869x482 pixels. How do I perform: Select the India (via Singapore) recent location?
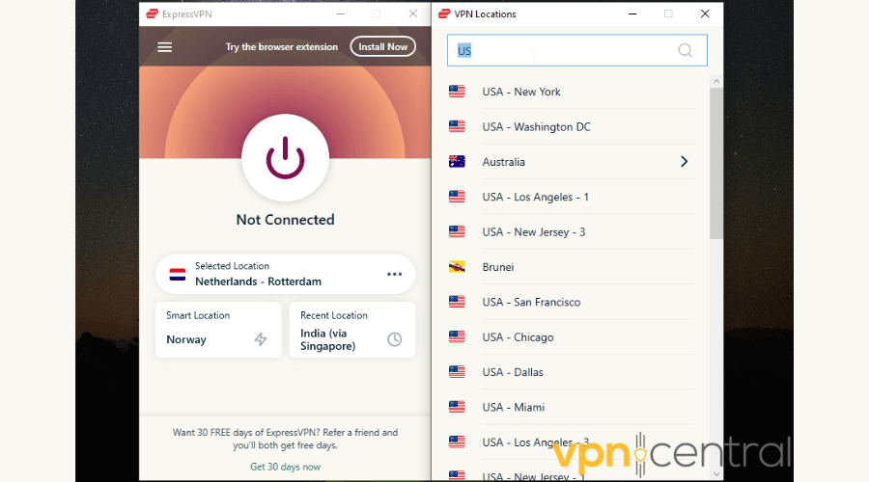351,330
